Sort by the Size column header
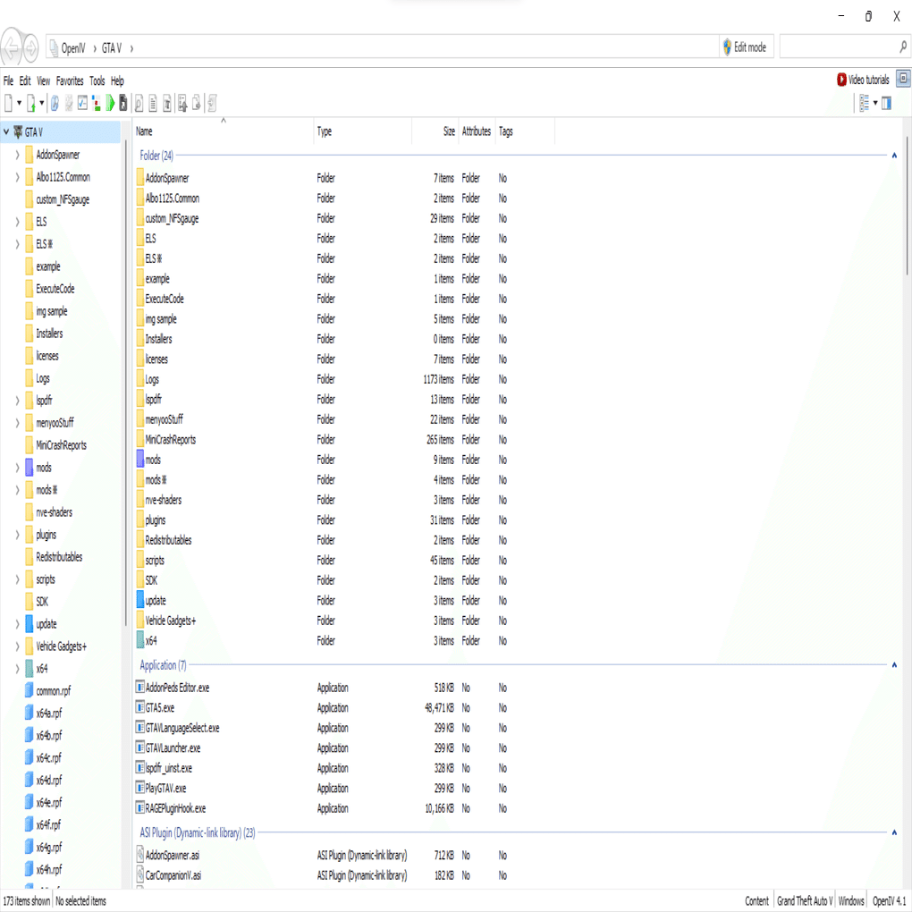912x912 pixels. [x=435, y=131]
